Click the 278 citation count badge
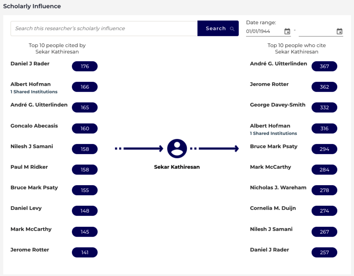The width and height of the screenshot is (354, 276). (x=324, y=190)
